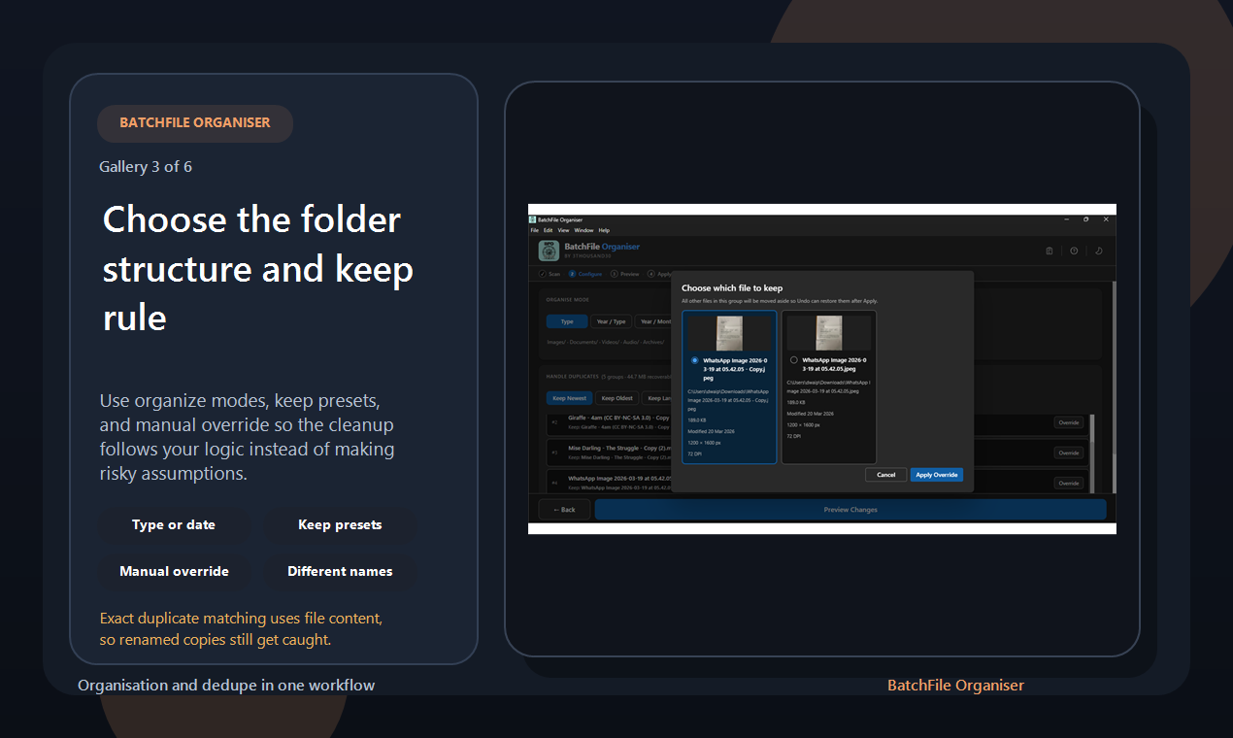The height and width of the screenshot is (738, 1233).
Task: Open the clipboard report icon in top toolbar
Action: point(1050,251)
